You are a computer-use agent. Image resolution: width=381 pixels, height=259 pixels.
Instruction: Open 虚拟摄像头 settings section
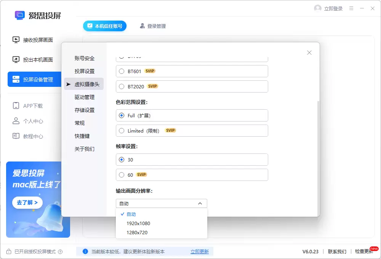click(x=84, y=84)
